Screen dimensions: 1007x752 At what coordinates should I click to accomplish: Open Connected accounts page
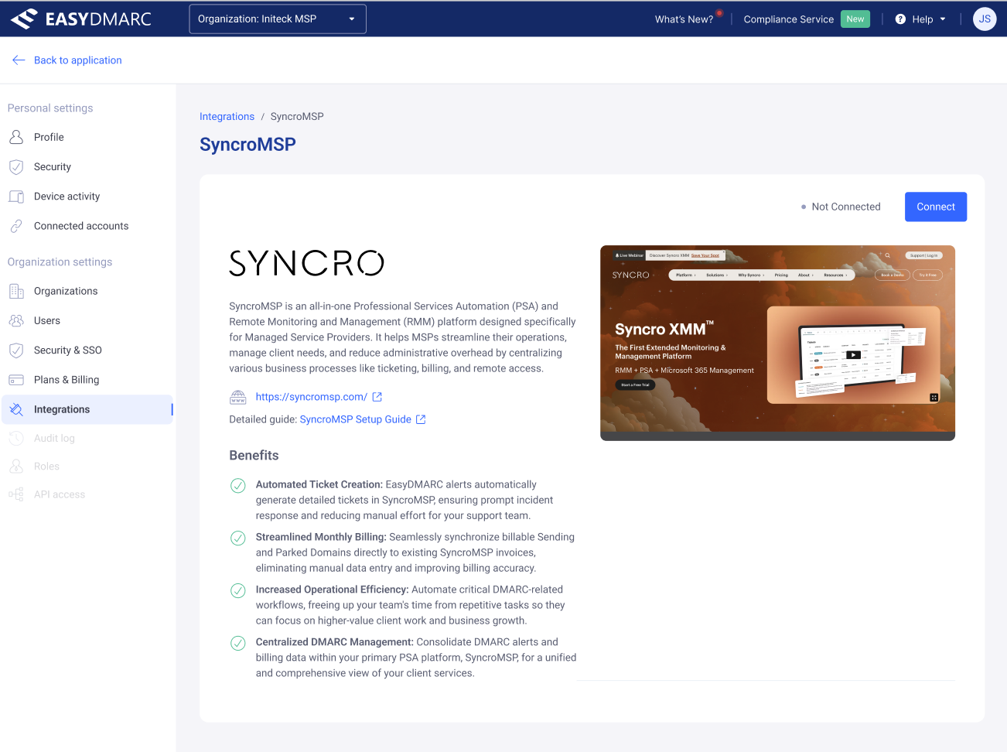(x=81, y=226)
